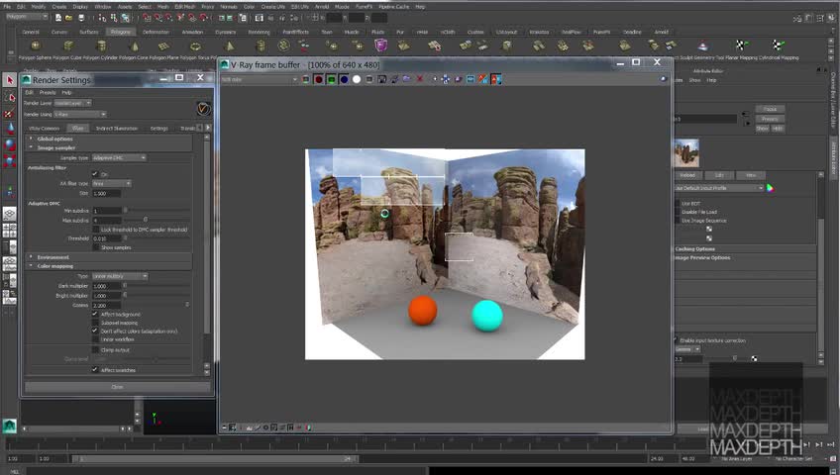
Task: Open the AA filter type dropdown
Action: coord(111,183)
